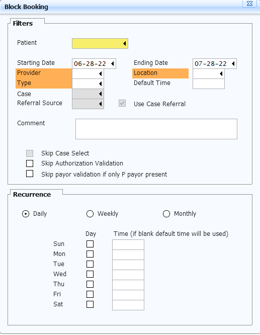Click the Sat time input field
This screenshot has height=335, width=260.
tap(128, 305)
